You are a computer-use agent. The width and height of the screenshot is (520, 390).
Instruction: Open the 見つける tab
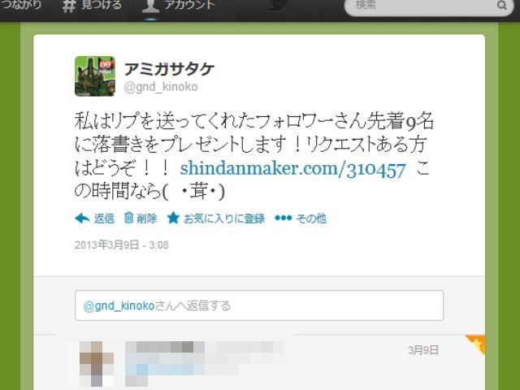(92, 6)
